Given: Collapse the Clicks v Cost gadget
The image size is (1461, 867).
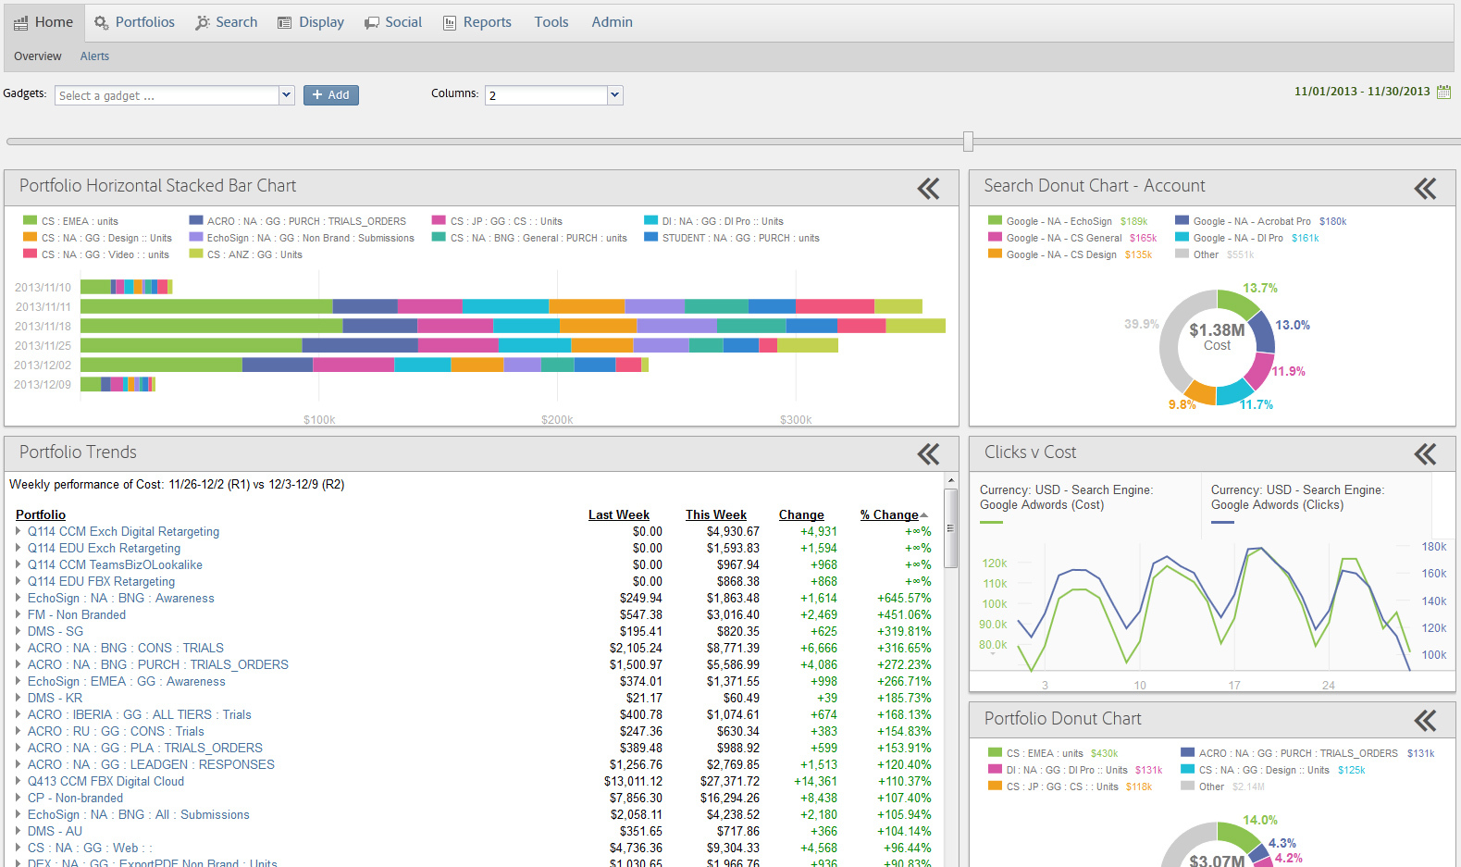Looking at the screenshot, I should coord(1426,454).
